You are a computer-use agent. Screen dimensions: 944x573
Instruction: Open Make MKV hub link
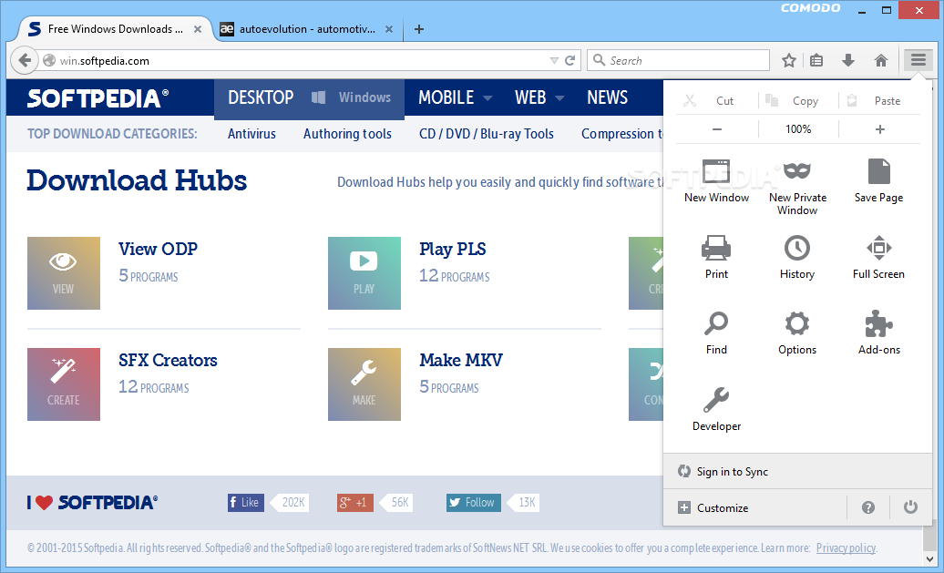[460, 360]
